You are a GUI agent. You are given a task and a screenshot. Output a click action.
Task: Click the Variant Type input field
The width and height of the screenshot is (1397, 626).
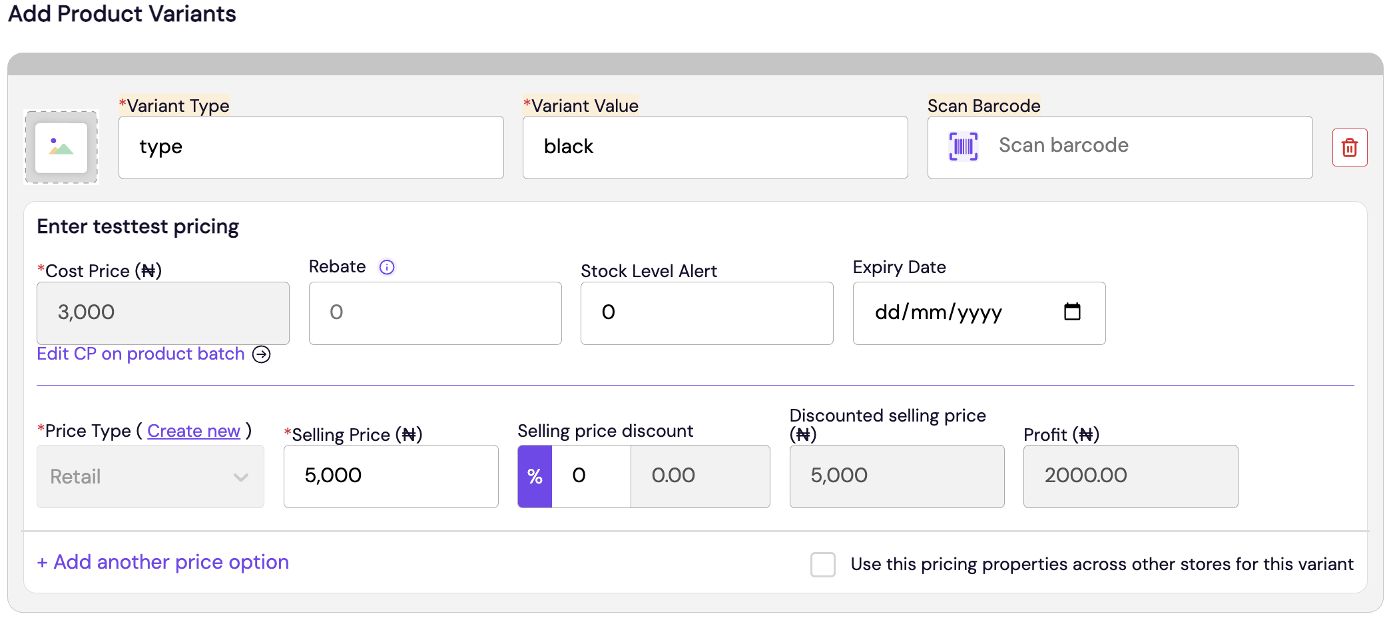point(311,147)
